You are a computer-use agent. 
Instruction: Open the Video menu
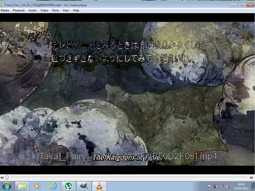coord(44,10)
